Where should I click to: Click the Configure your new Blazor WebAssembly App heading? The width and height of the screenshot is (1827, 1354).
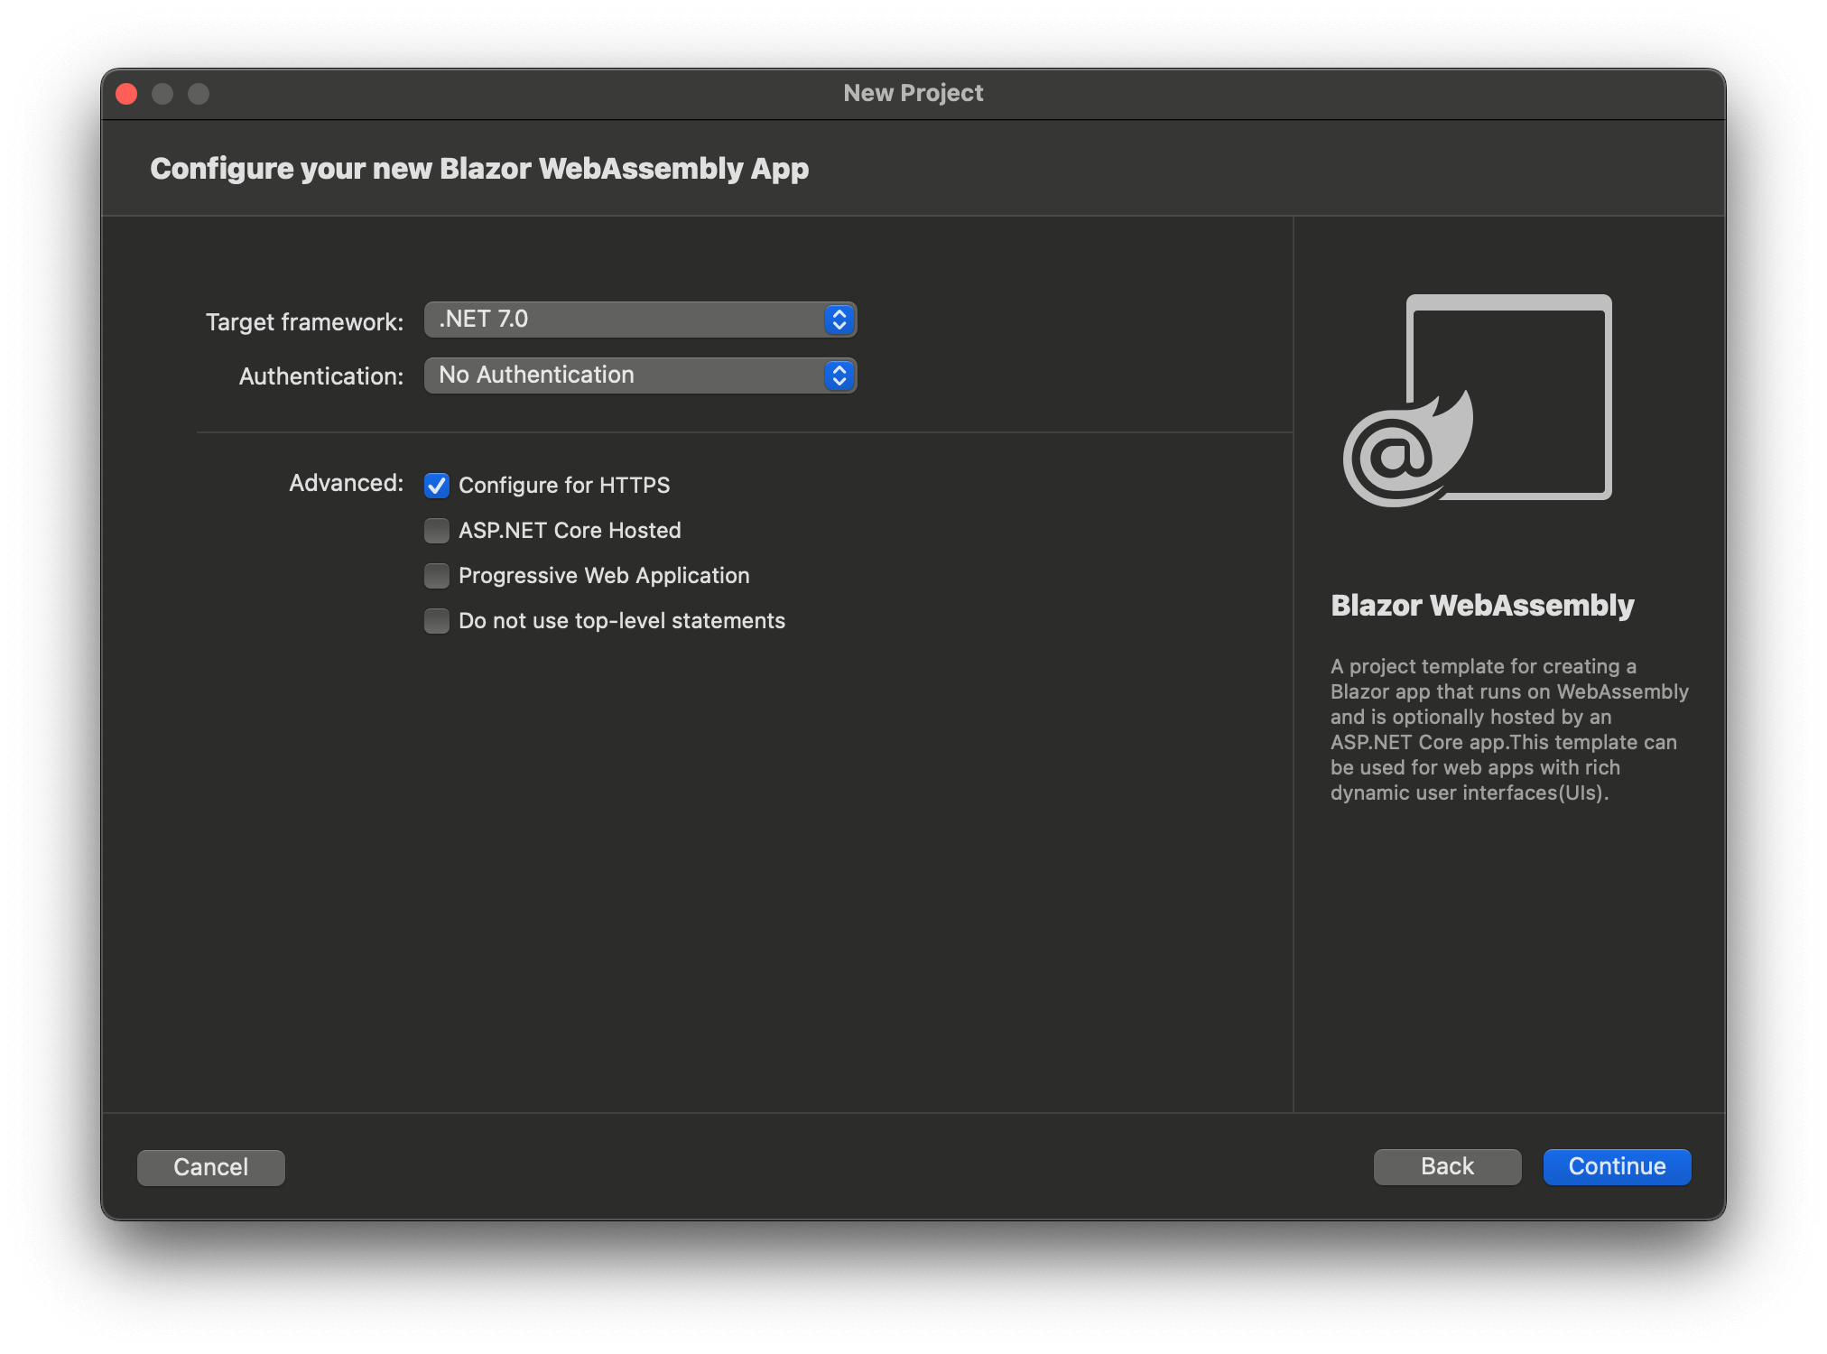pyautogui.click(x=479, y=169)
